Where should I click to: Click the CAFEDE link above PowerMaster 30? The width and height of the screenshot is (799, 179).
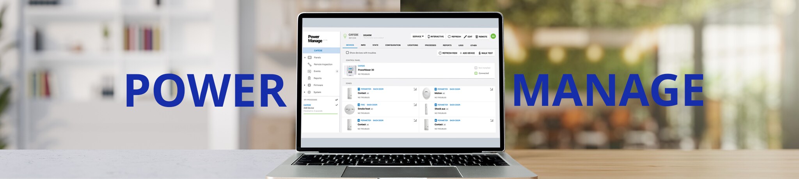click(361, 66)
